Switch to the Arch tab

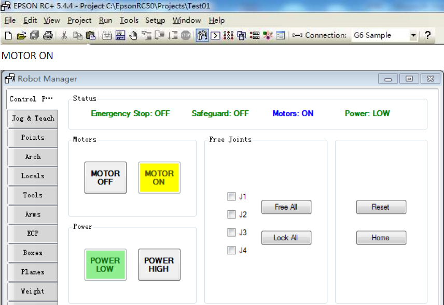pyautogui.click(x=33, y=157)
